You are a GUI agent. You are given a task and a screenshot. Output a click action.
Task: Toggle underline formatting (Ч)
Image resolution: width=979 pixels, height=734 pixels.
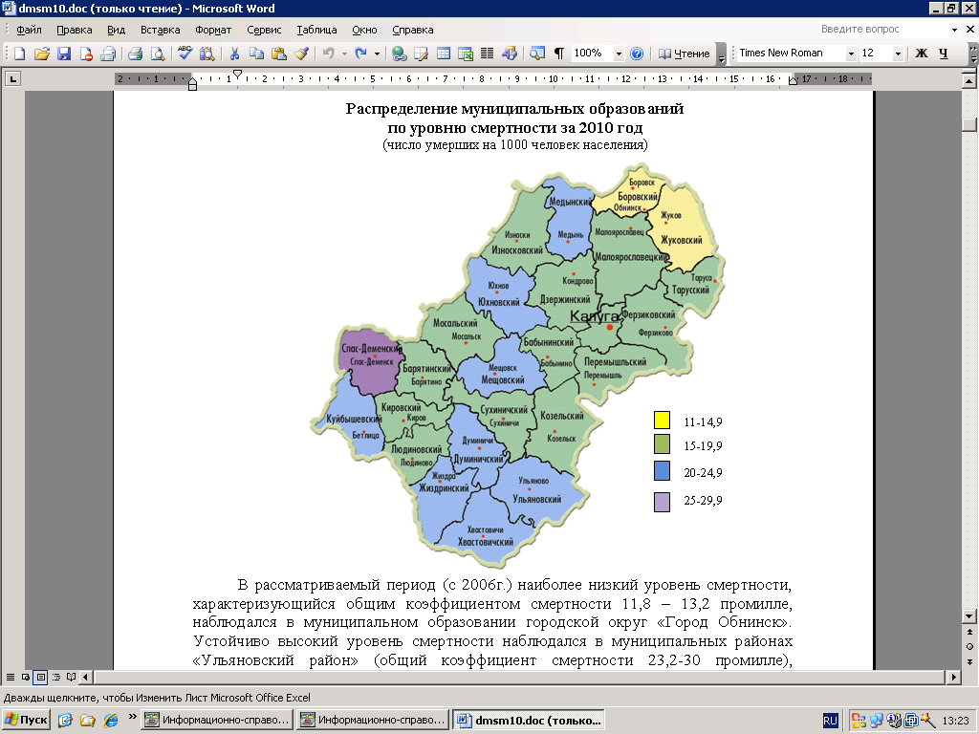944,54
